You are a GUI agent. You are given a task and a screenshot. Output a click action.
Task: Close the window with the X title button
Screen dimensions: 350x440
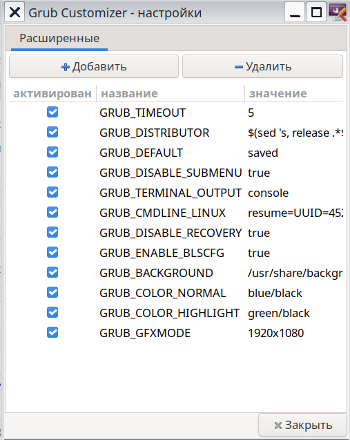pyautogui.click(x=14, y=12)
